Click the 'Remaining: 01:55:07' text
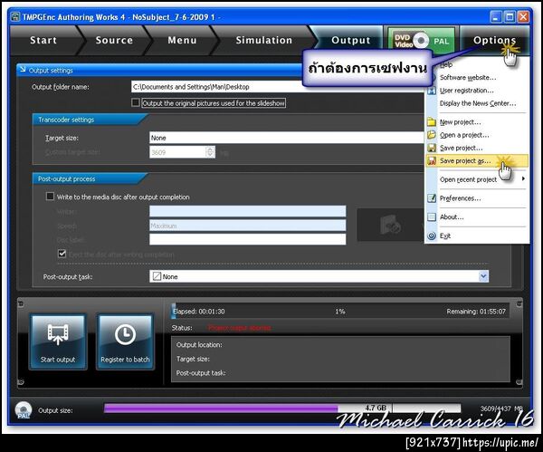This screenshot has width=543, height=452. tap(476, 312)
